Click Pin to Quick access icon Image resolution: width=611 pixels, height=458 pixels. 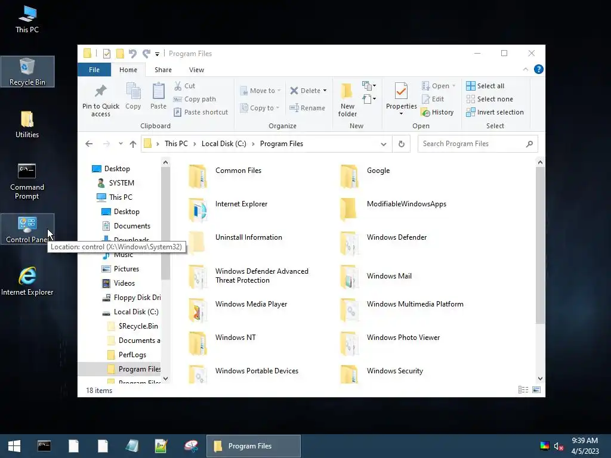100,100
